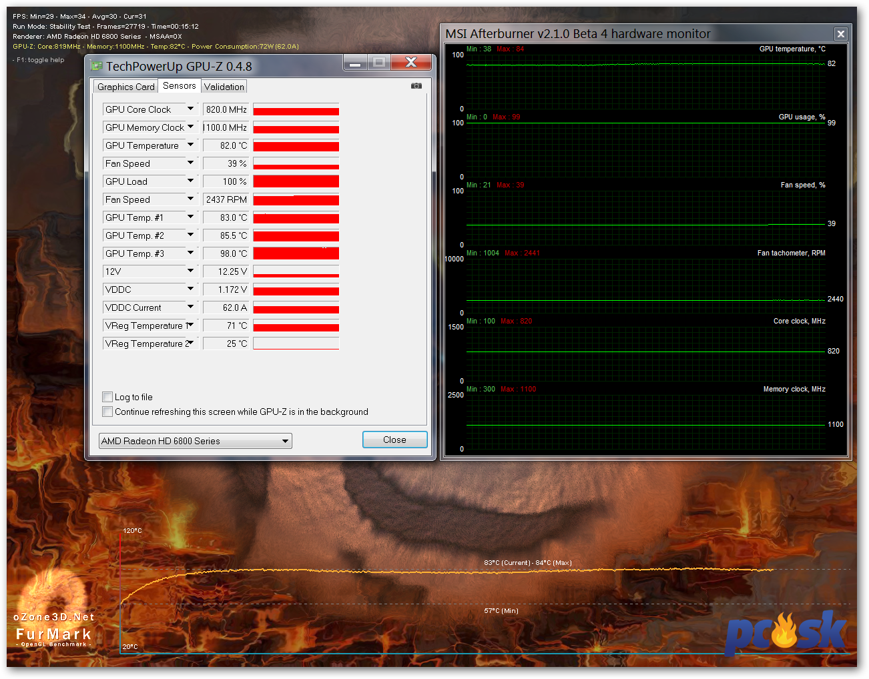This screenshot has width=869, height=679.
Task: Click the 820.0 MHz core clock value
Action: tap(226, 109)
